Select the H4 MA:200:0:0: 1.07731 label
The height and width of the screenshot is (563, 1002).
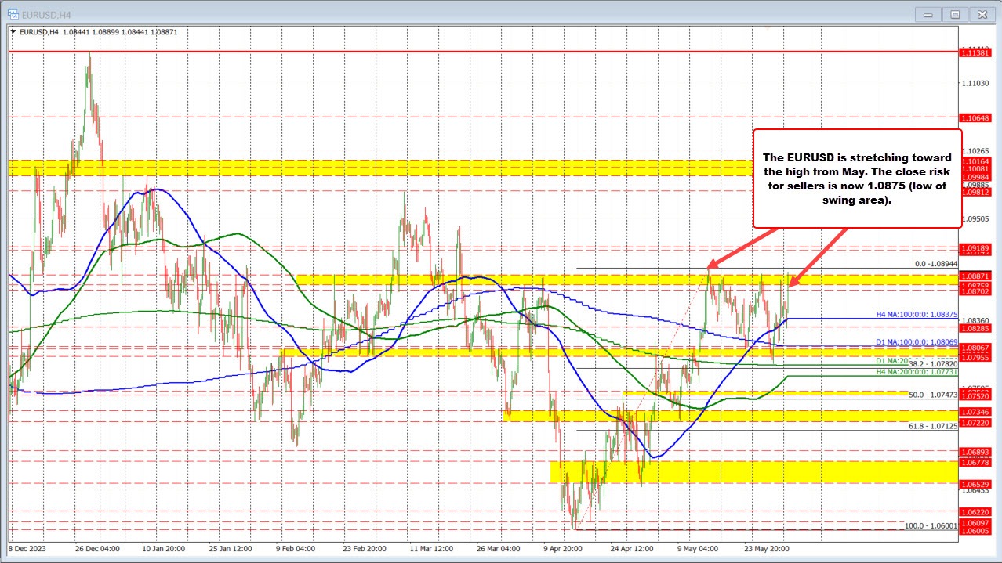pyautogui.click(x=917, y=371)
